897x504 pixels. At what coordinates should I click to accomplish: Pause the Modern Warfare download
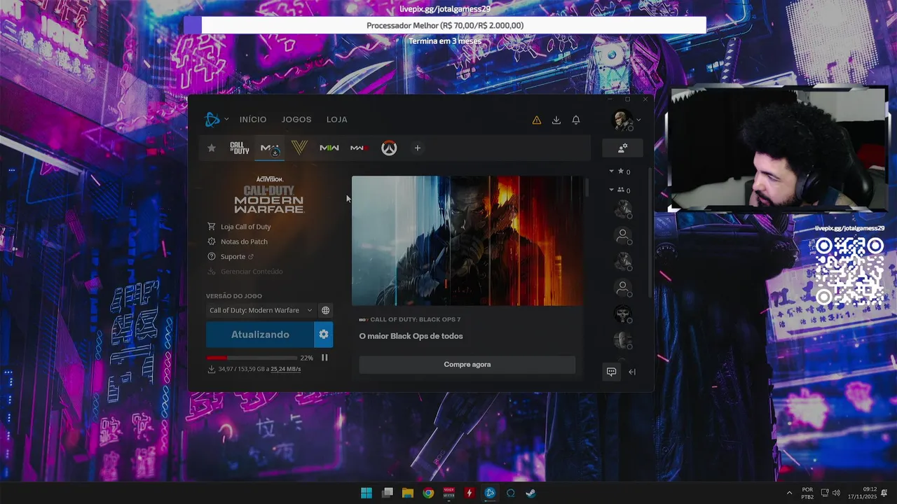point(324,358)
